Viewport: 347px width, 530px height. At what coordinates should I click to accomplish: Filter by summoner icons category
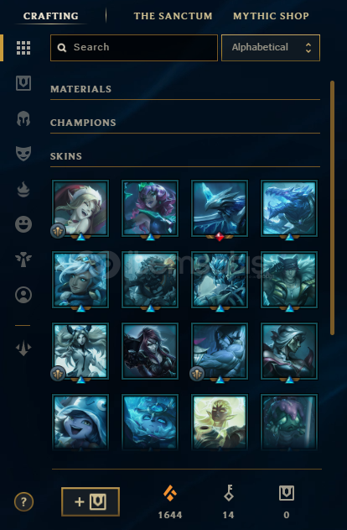(23, 295)
